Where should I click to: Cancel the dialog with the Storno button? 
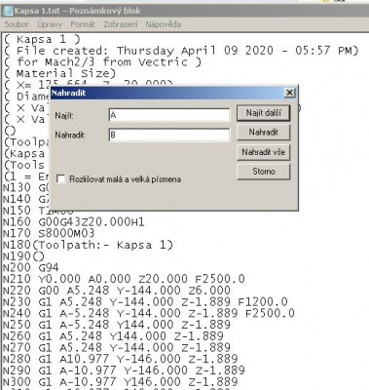(x=263, y=172)
